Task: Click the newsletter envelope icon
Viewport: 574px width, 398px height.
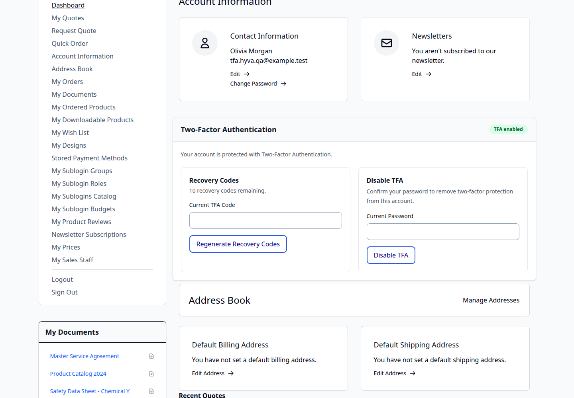Action: click(387, 43)
